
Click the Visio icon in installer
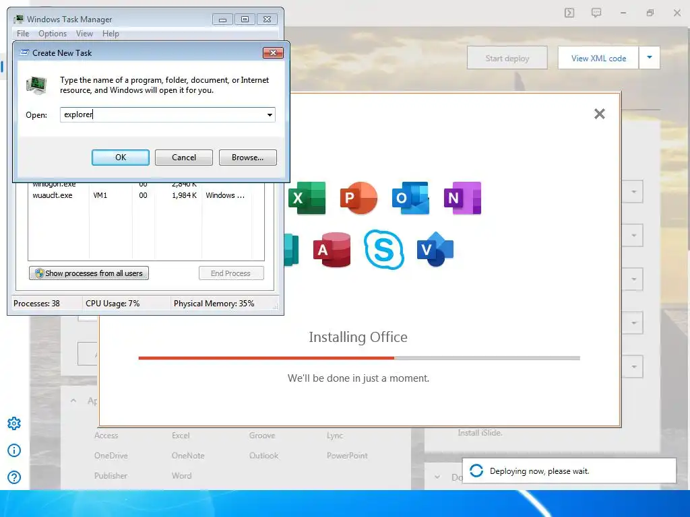pyautogui.click(x=435, y=249)
